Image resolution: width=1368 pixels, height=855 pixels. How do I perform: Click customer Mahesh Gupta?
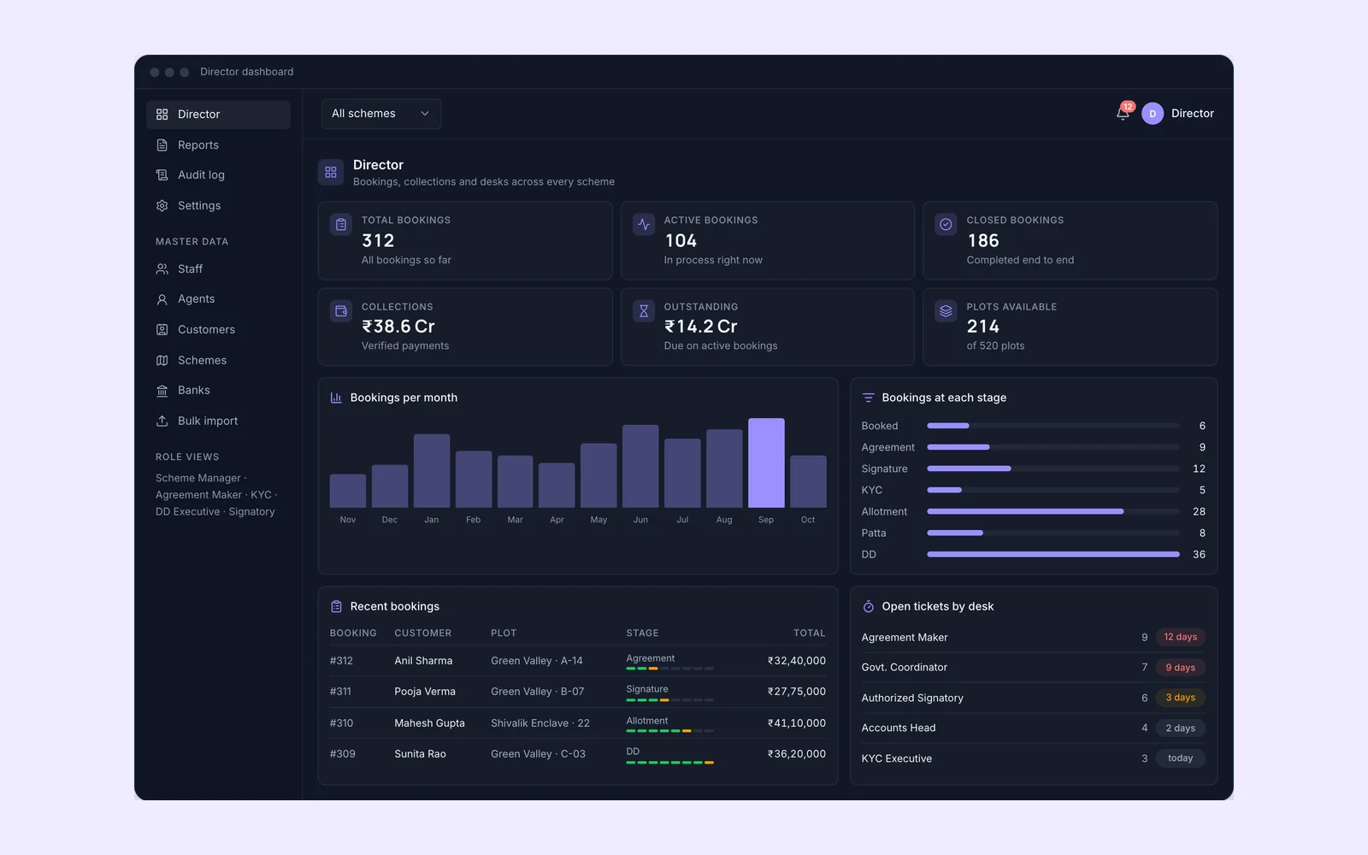point(429,723)
